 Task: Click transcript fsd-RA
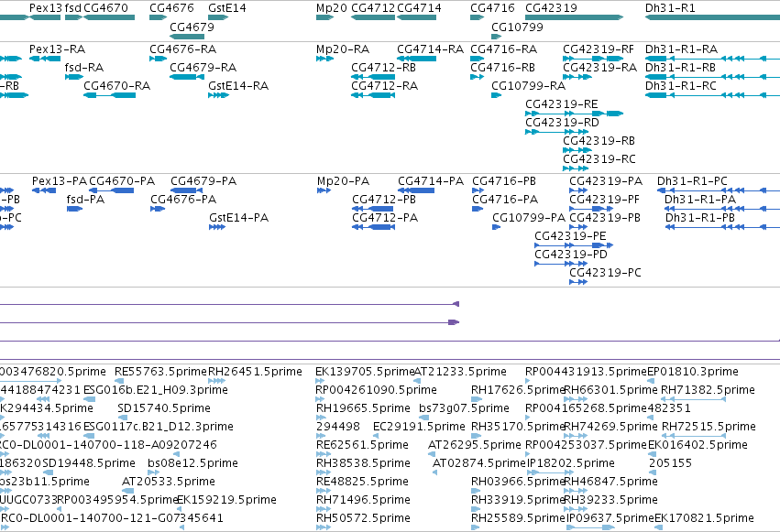pos(74,77)
